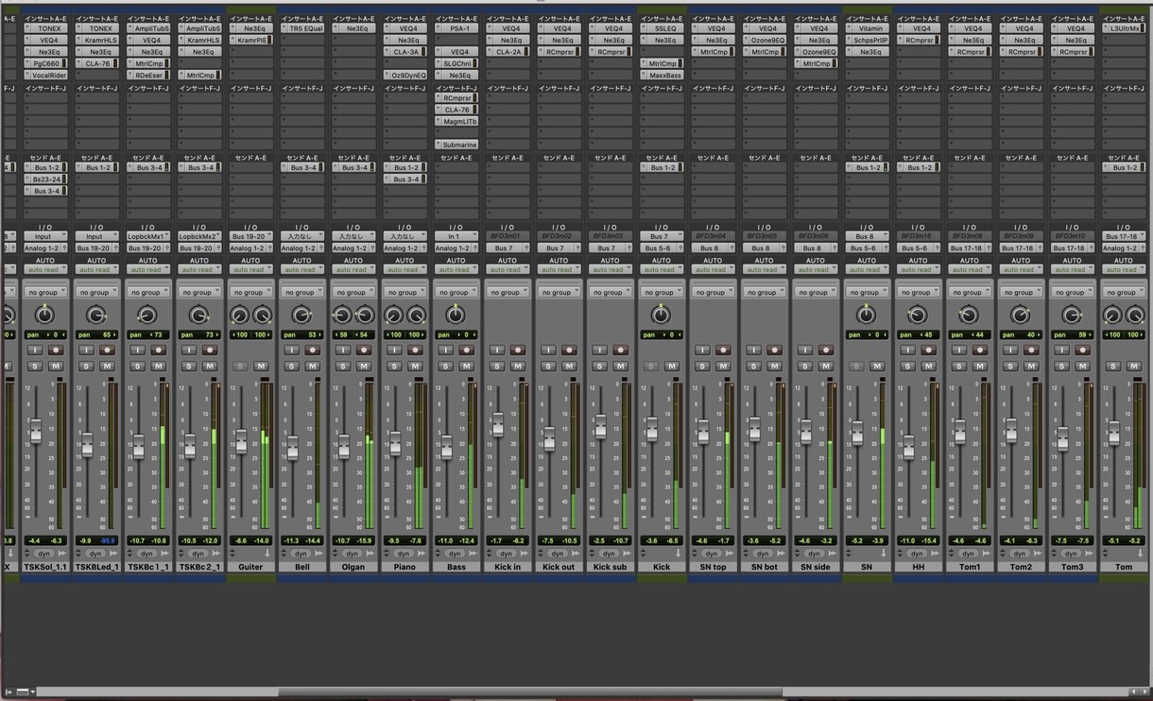The image size is (1153, 701).
Task: Solo the HH track
Action: click(907, 366)
